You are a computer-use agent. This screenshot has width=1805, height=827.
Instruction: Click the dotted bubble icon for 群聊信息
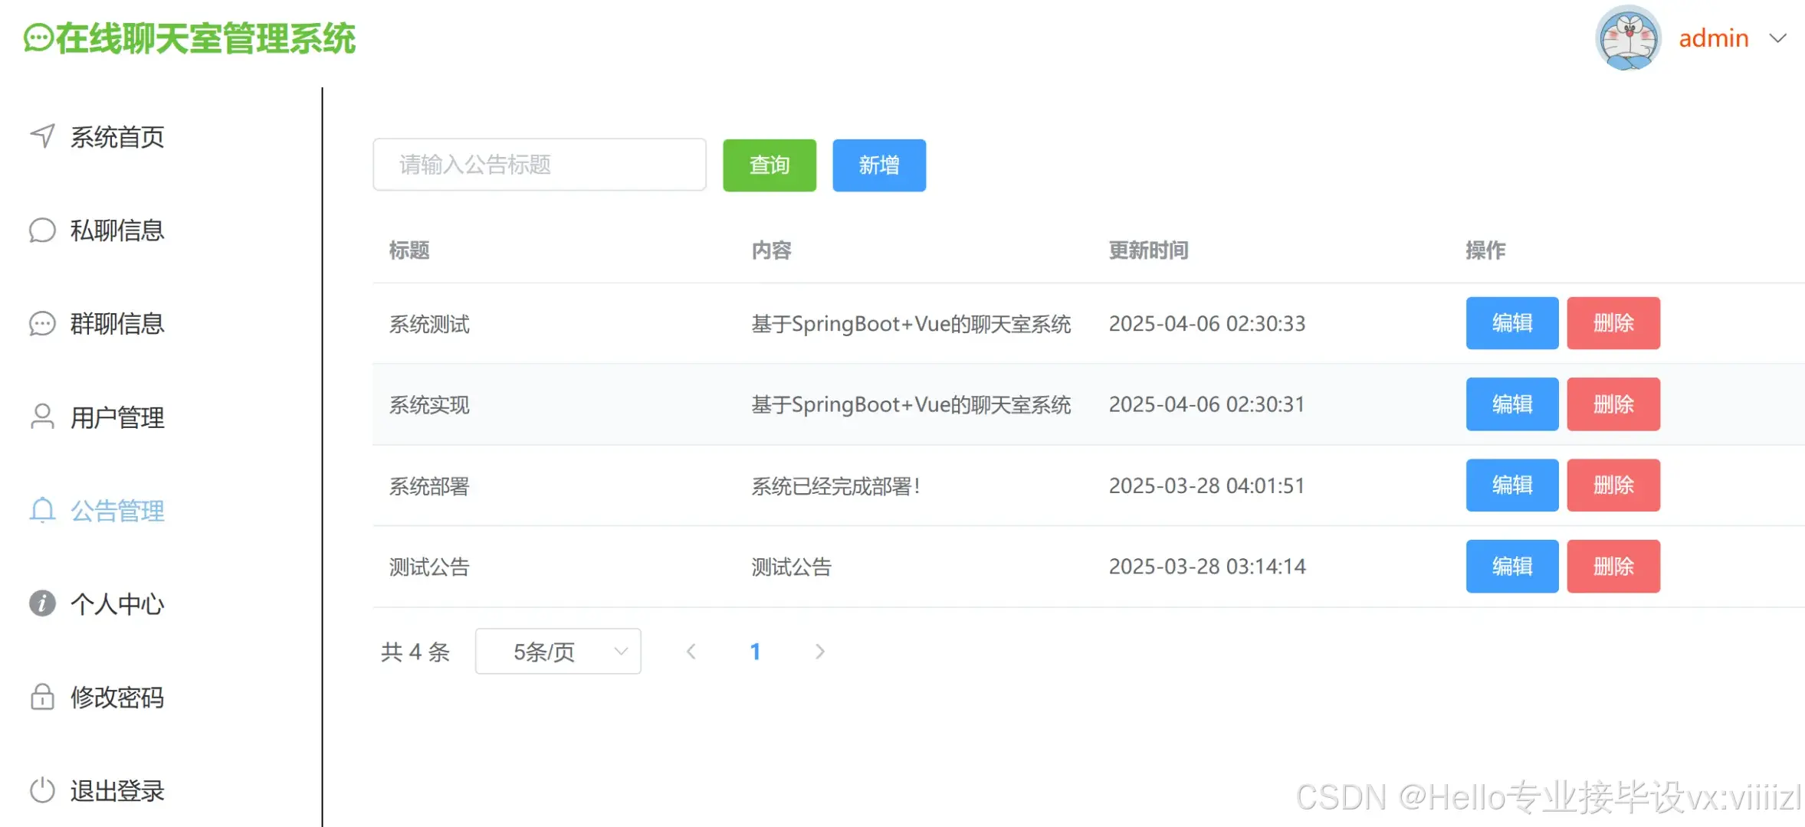click(x=42, y=323)
